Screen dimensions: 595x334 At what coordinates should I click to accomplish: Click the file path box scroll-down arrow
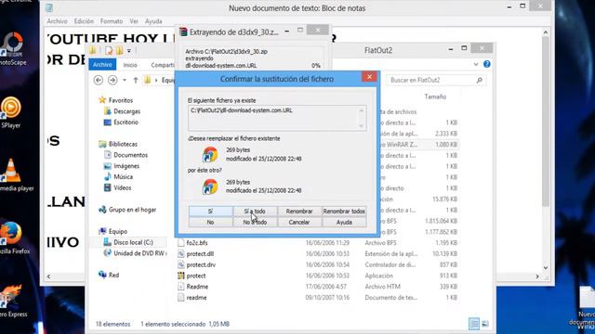362,126
